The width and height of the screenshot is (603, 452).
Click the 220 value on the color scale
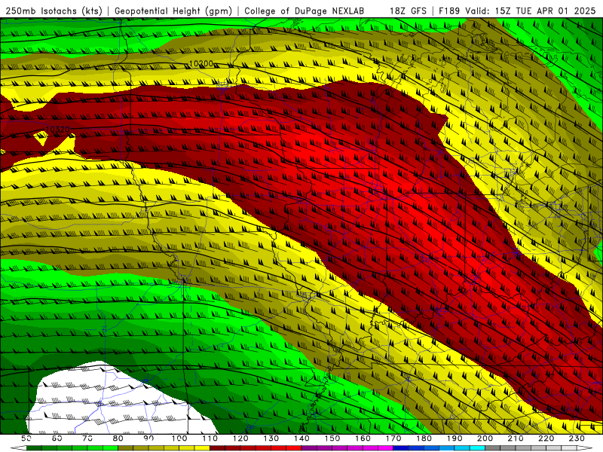[546, 438]
